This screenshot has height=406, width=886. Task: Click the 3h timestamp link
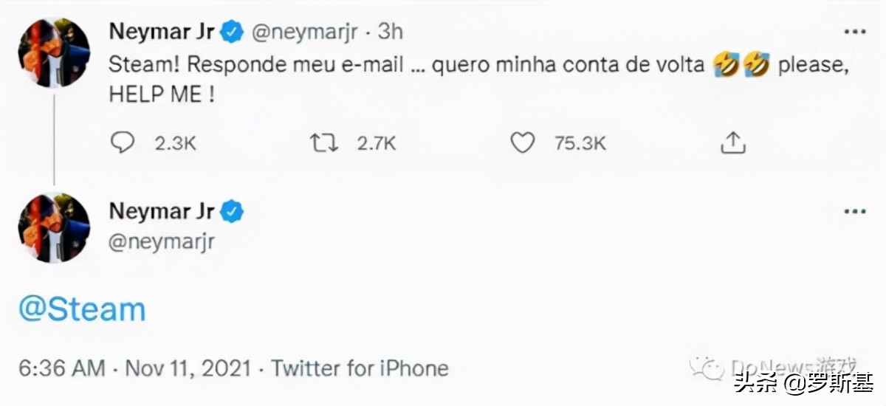[x=392, y=32]
